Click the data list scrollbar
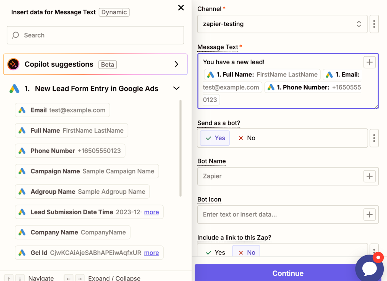This screenshot has height=281, width=387. [181, 148]
